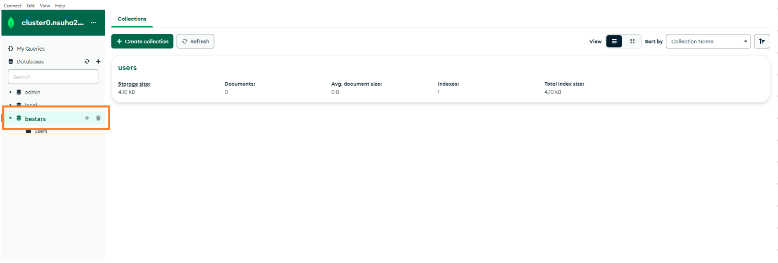The image size is (778, 263).
Task: Click the MongoDB leaf logo icon
Action: pyautogui.click(x=11, y=23)
